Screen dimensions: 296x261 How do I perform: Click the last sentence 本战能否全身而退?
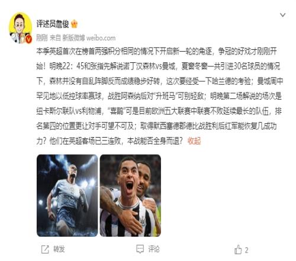pyautogui.click(x=155, y=141)
